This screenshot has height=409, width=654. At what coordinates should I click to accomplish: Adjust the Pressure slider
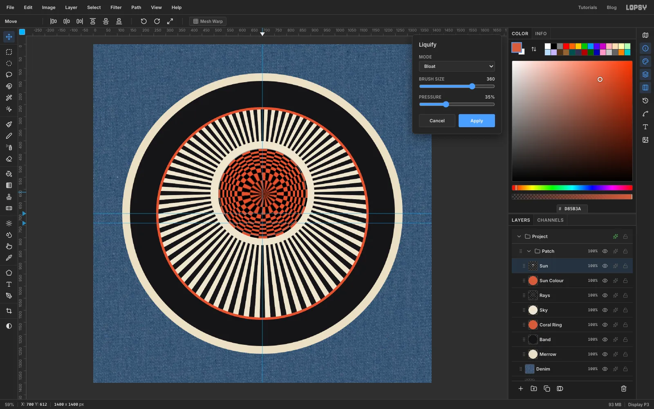click(x=457, y=104)
